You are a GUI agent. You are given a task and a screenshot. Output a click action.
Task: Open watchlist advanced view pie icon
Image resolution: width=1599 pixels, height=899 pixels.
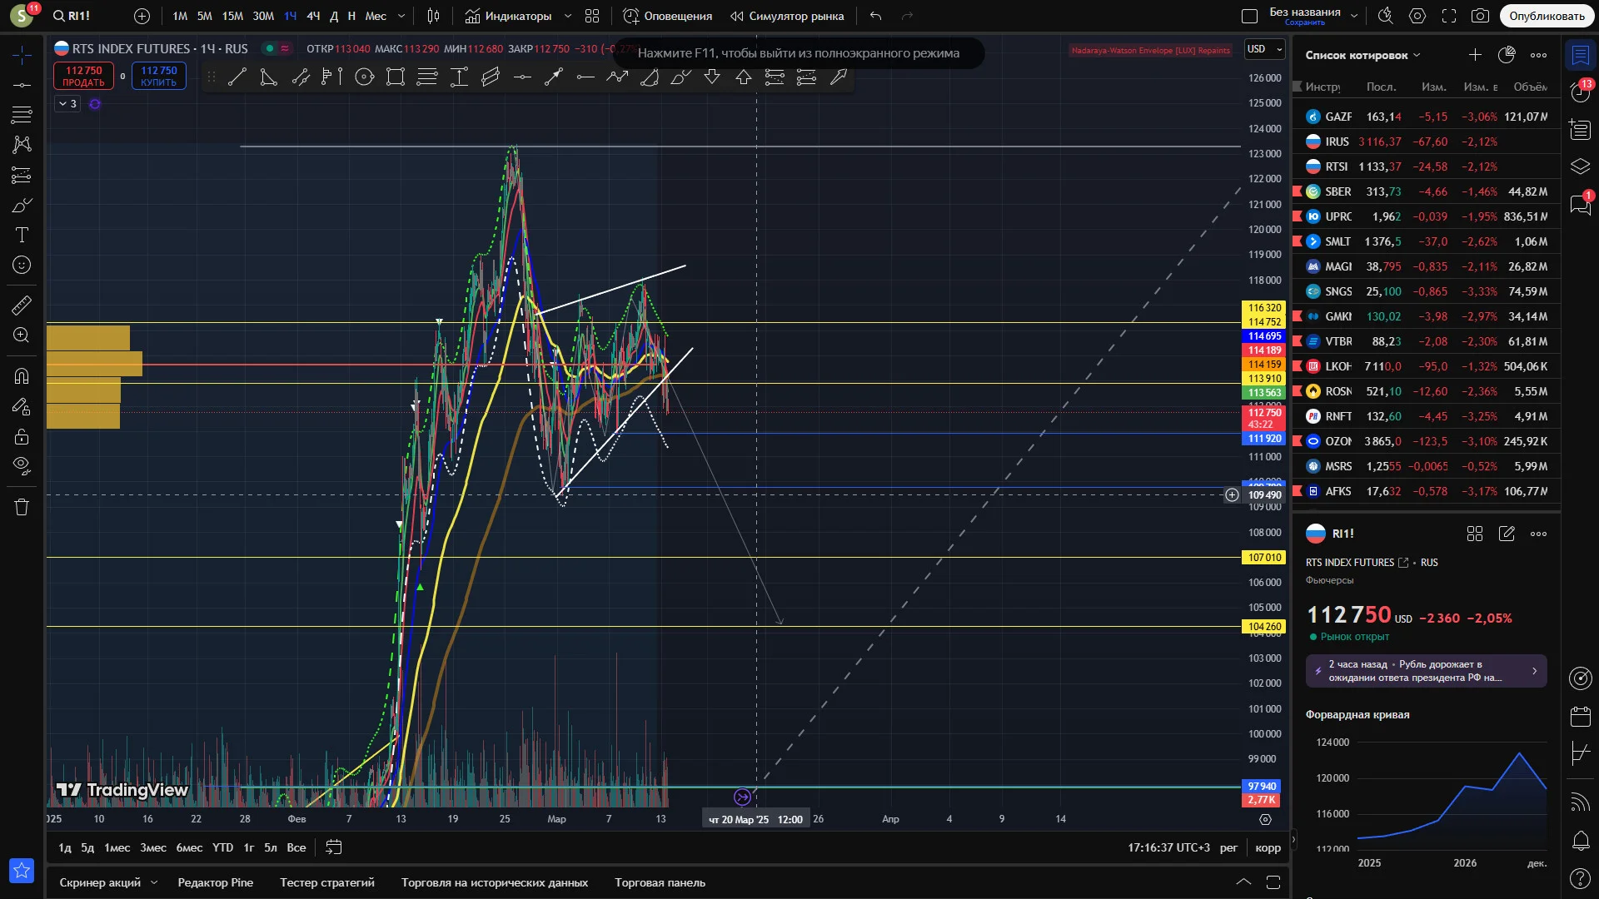coord(1507,55)
